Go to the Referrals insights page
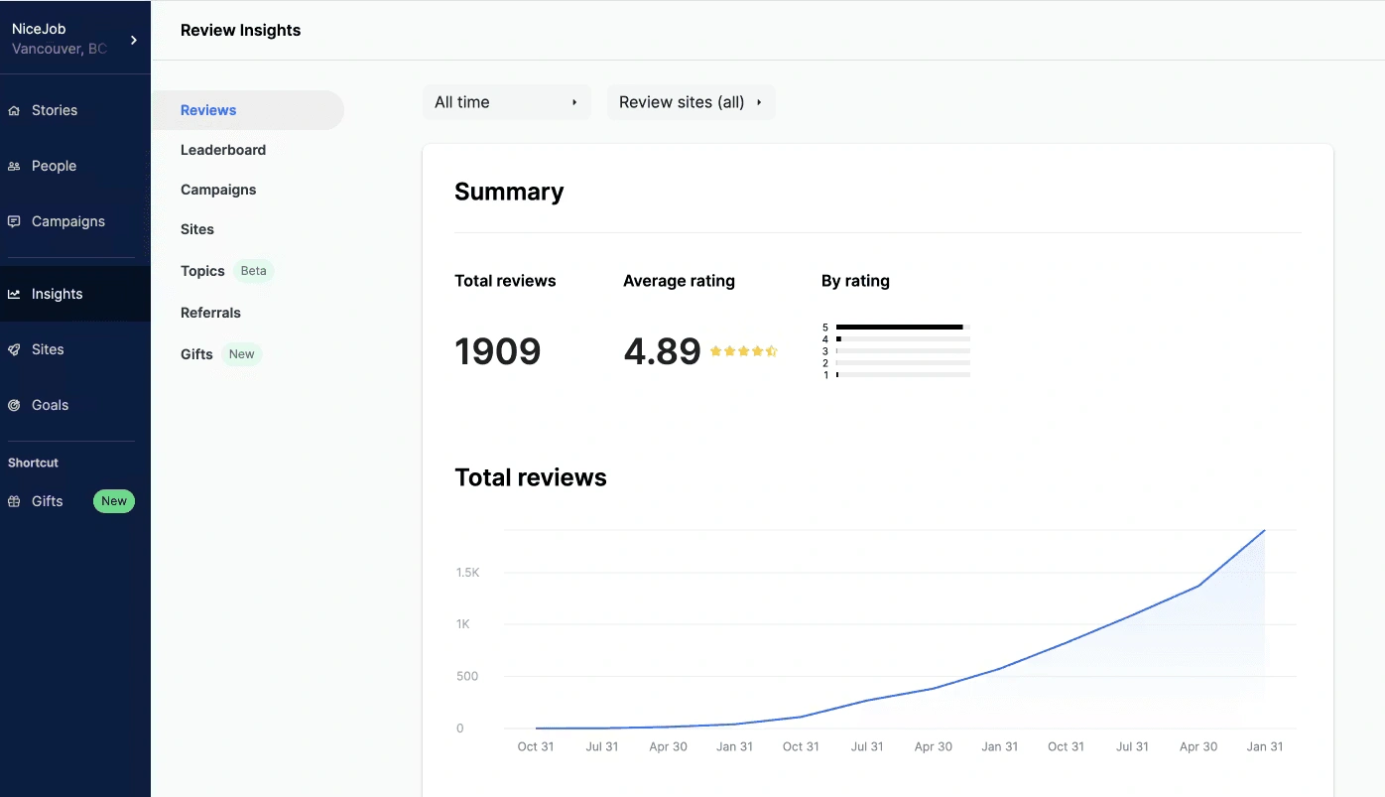1385x797 pixels. (210, 313)
